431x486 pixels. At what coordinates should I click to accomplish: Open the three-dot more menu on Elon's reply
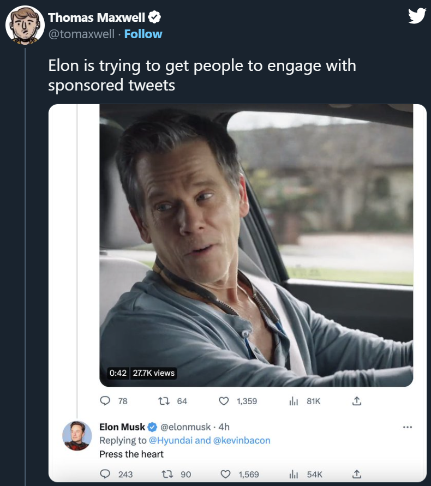tap(407, 427)
